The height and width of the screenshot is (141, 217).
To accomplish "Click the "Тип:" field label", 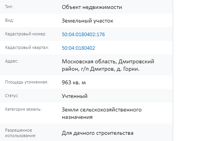I will pyautogui.click(x=9, y=7).
